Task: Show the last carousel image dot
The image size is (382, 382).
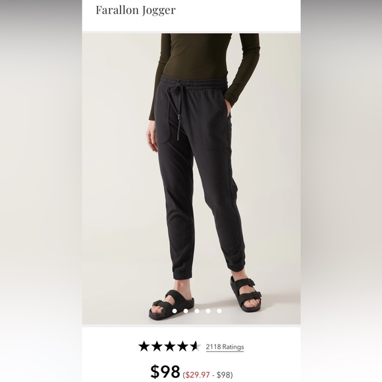Action: [219, 311]
